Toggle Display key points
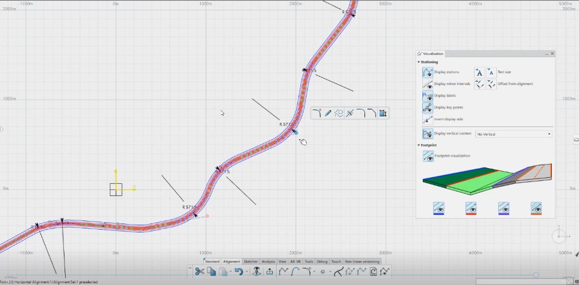 428,108
